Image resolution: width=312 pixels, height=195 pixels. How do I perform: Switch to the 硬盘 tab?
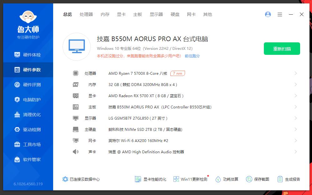pyautogui.click(x=175, y=14)
